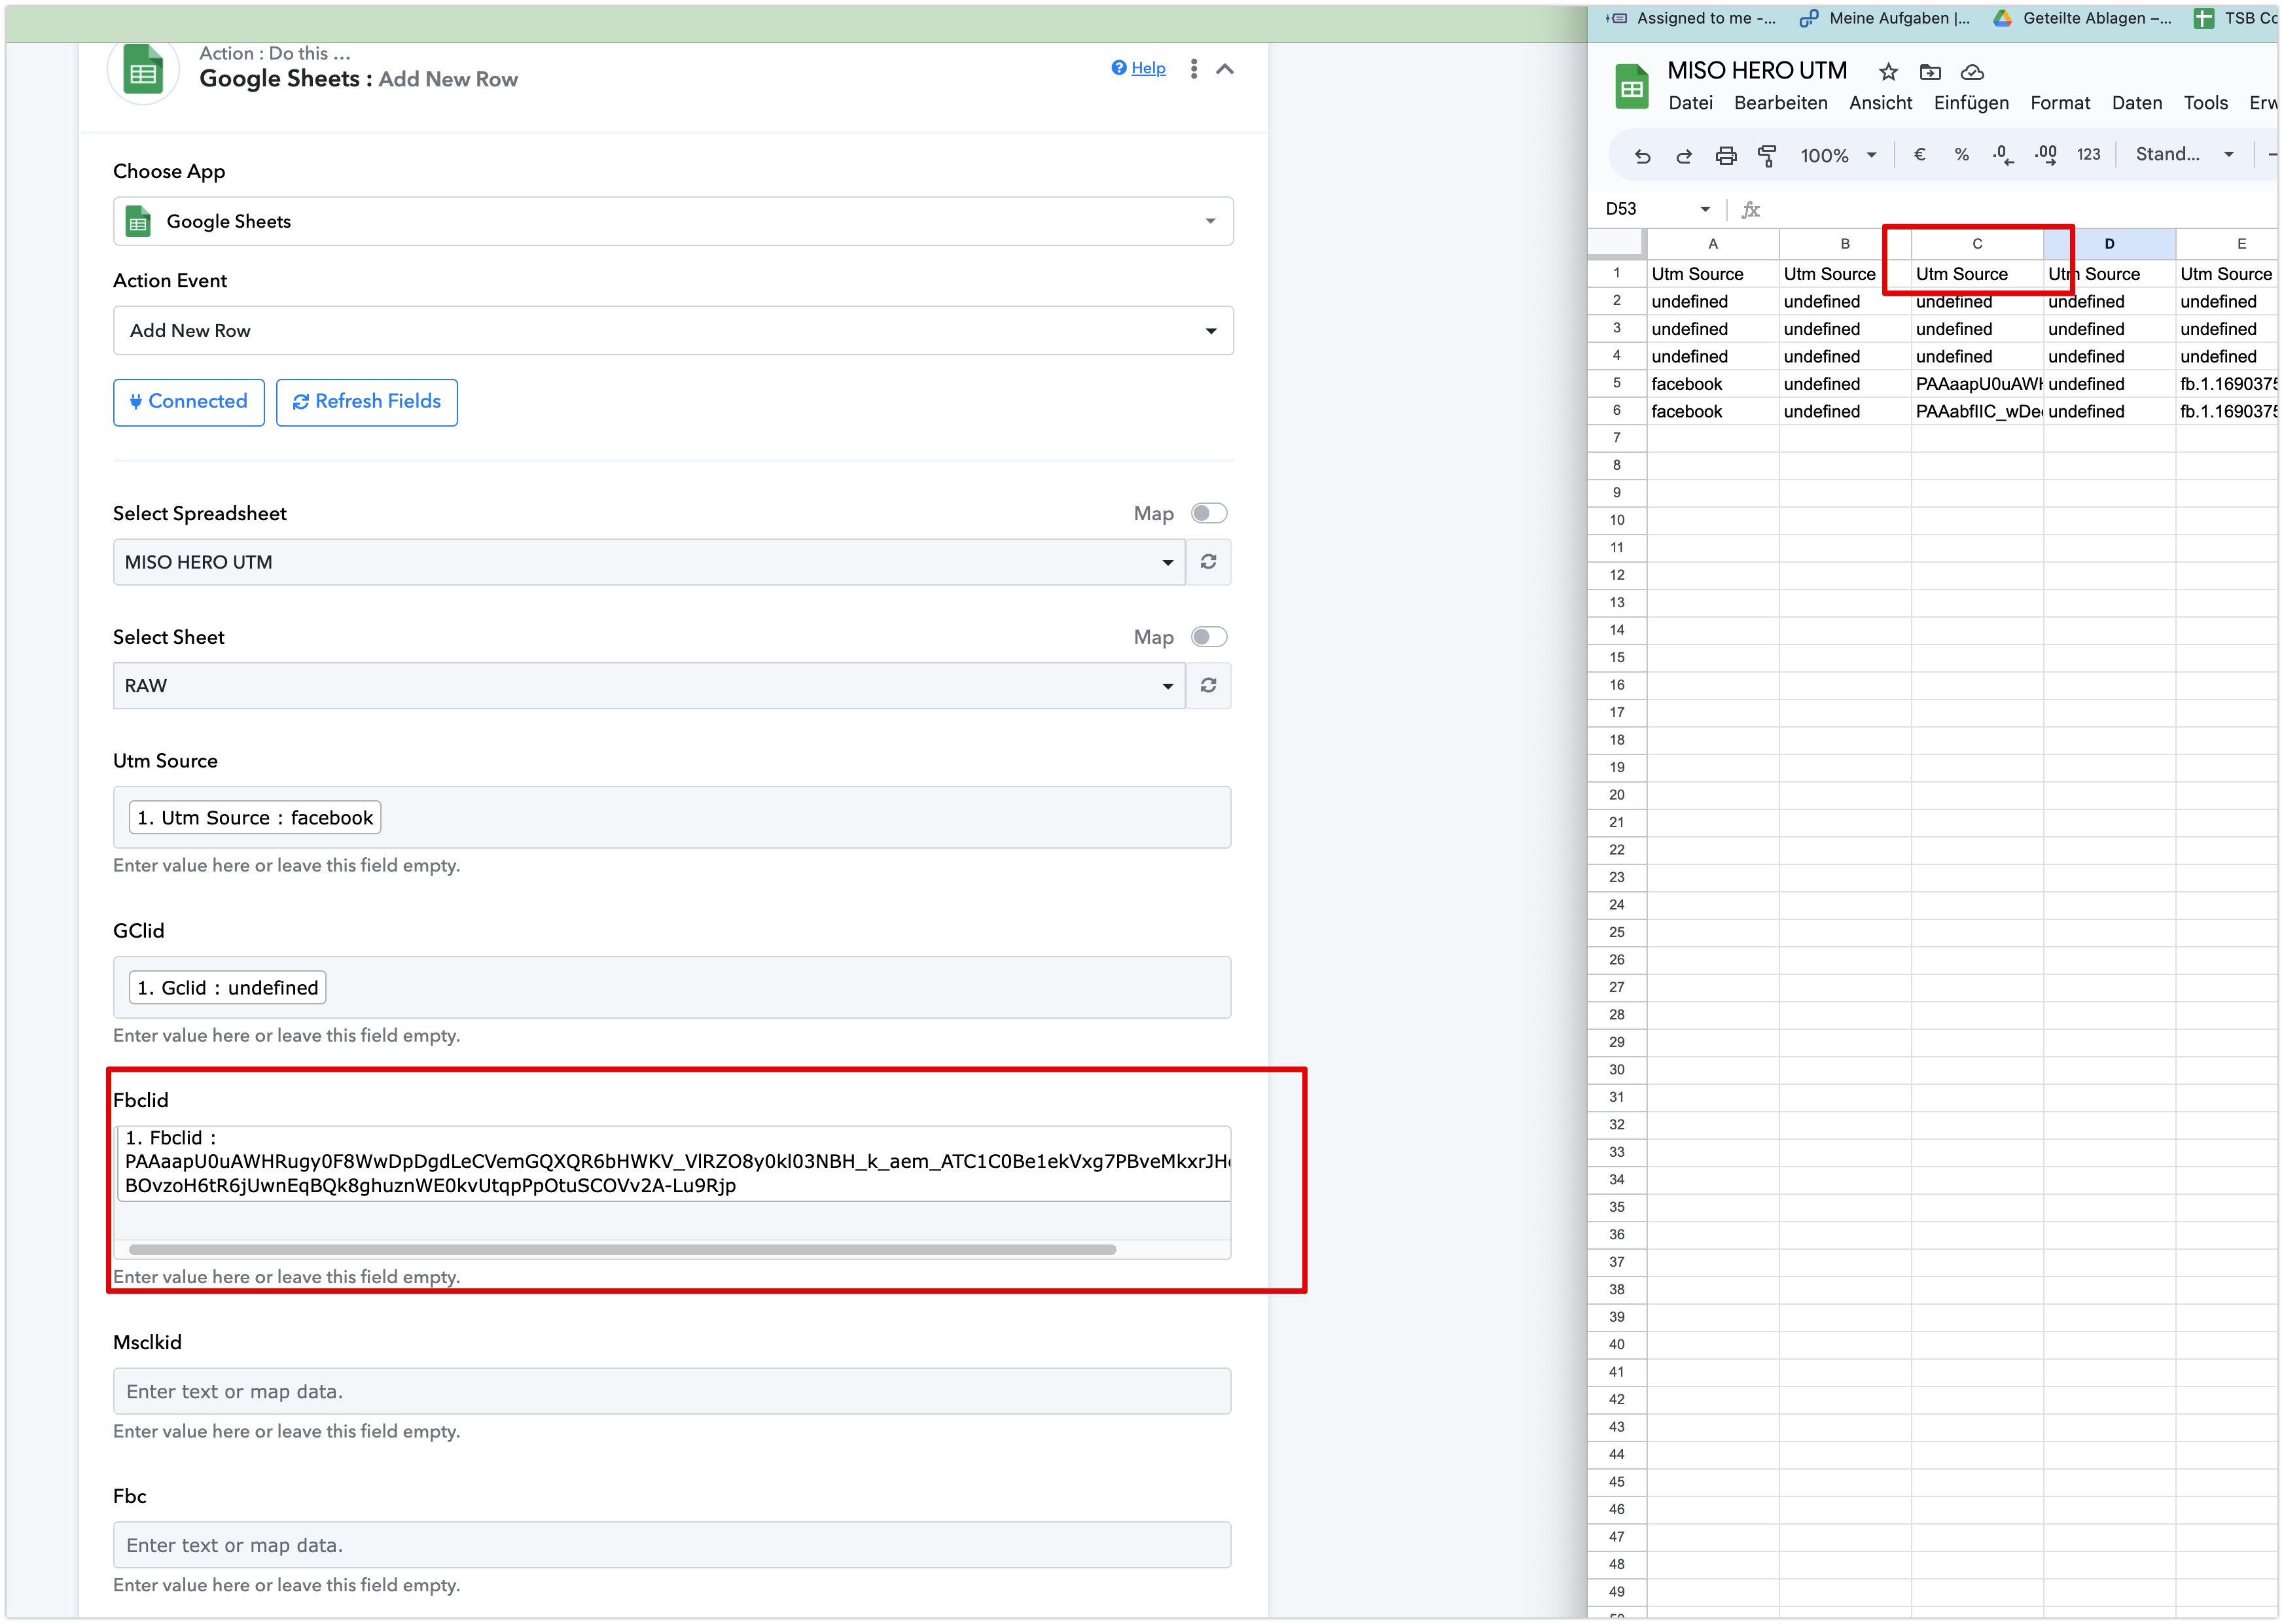The image size is (2284, 1624).
Task: Open the Einfügen menu
Action: point(1970,103)
